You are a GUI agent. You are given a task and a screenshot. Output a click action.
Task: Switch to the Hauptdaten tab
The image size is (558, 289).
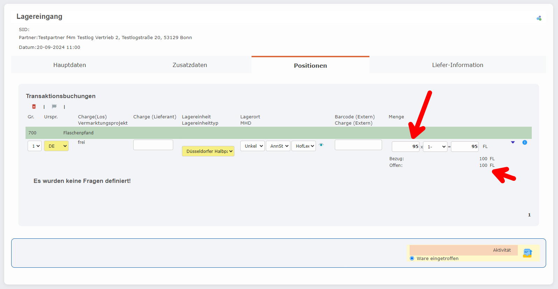point(70,65)
